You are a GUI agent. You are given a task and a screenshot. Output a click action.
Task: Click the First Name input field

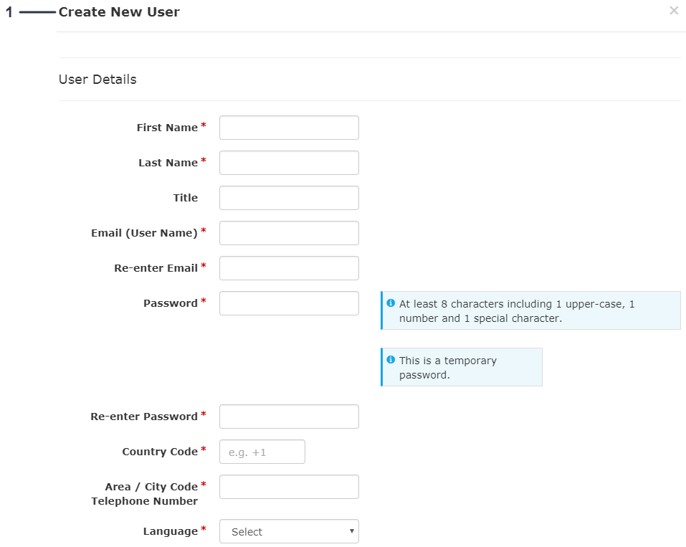click(289, 128)
